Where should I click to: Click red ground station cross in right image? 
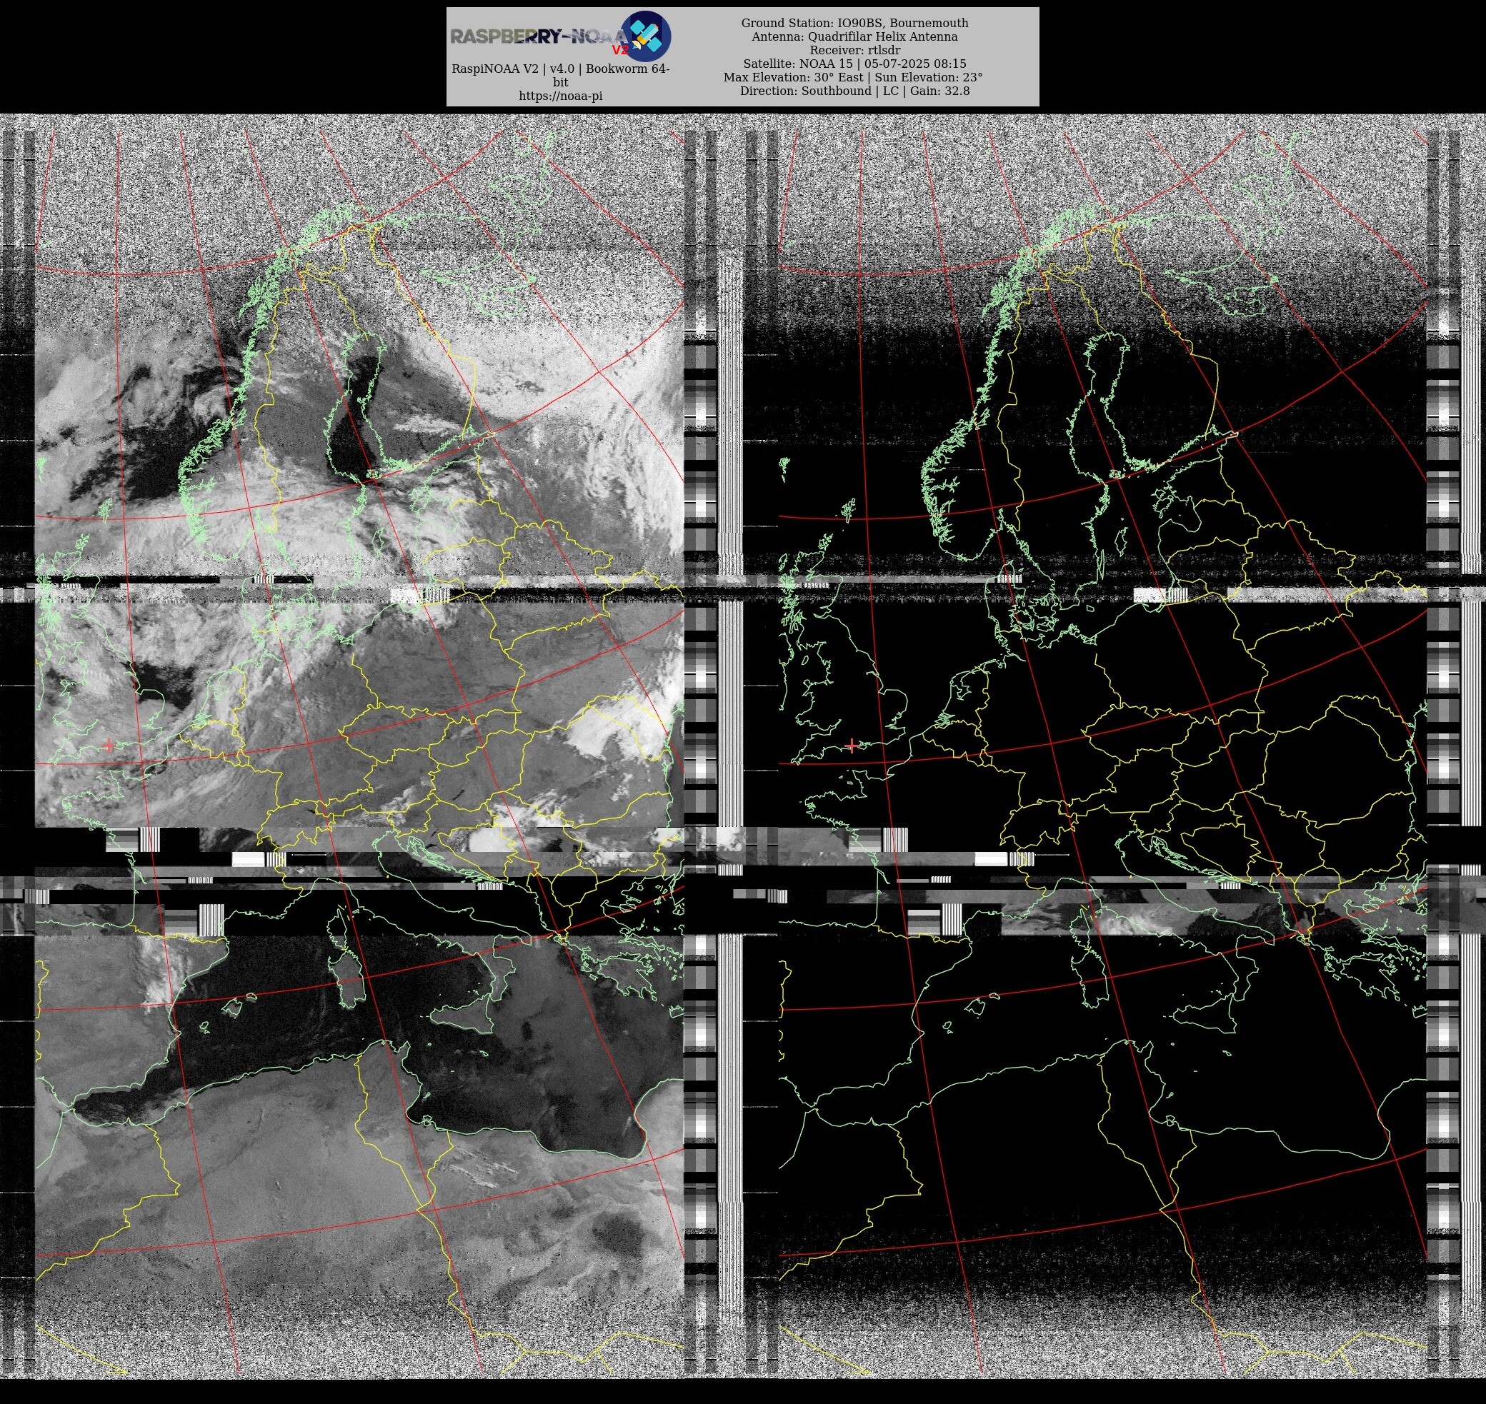(851, 746)
